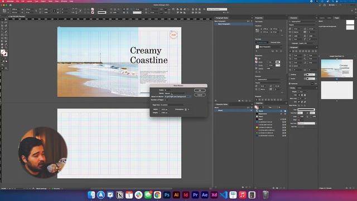Open the Page Size dropdown in dialog
This screenshot has height=201, width=357.
click(173, 105)
